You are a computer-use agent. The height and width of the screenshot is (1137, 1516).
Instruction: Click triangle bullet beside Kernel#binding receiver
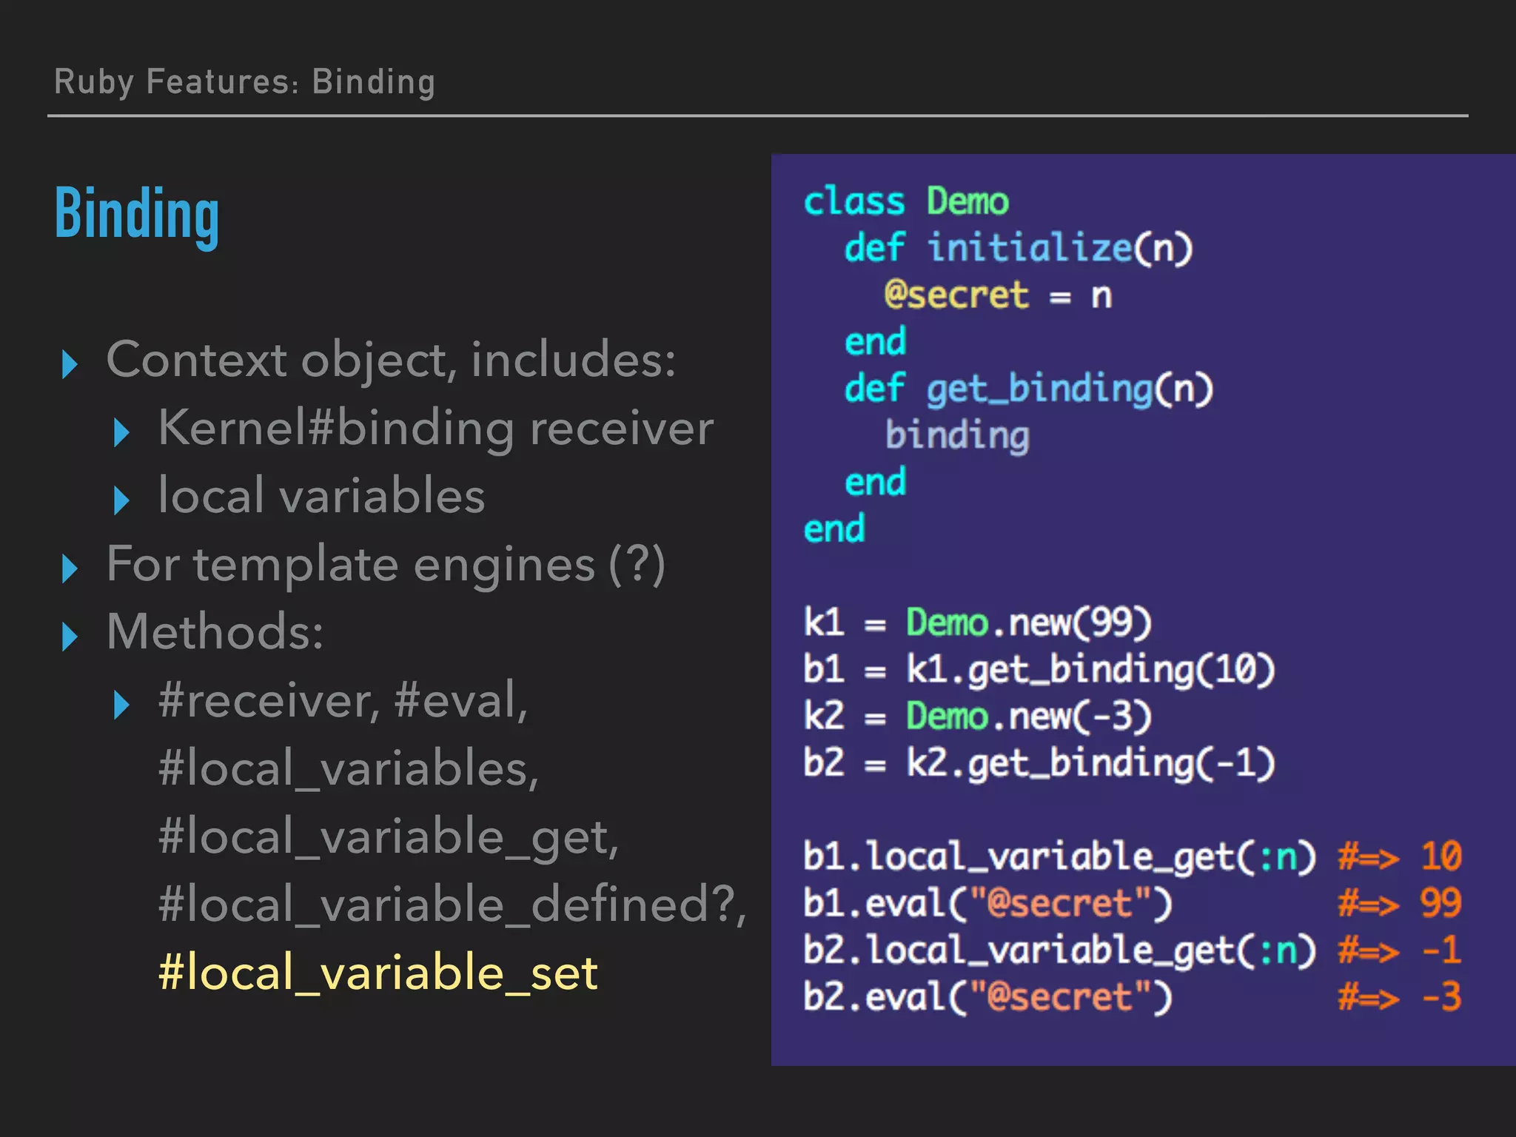coord(121,432)
